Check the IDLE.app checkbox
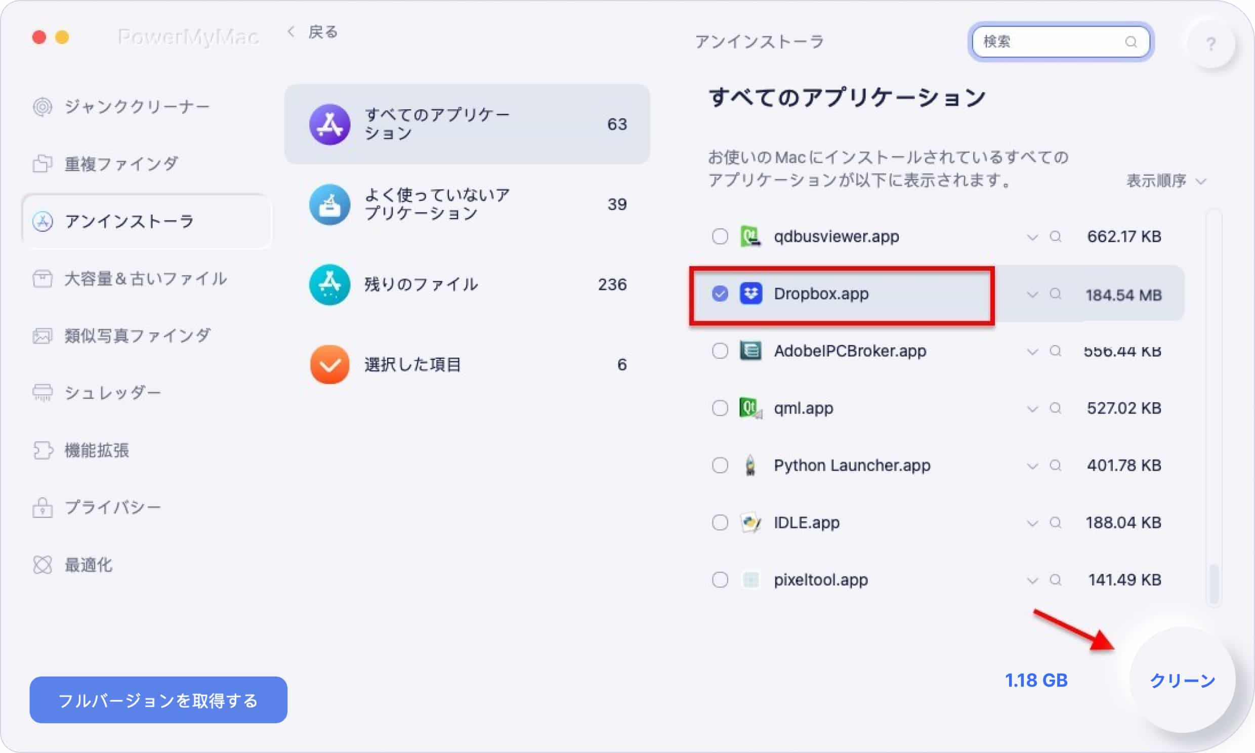Screen dimensions: 1255x753 coord(720,523)
